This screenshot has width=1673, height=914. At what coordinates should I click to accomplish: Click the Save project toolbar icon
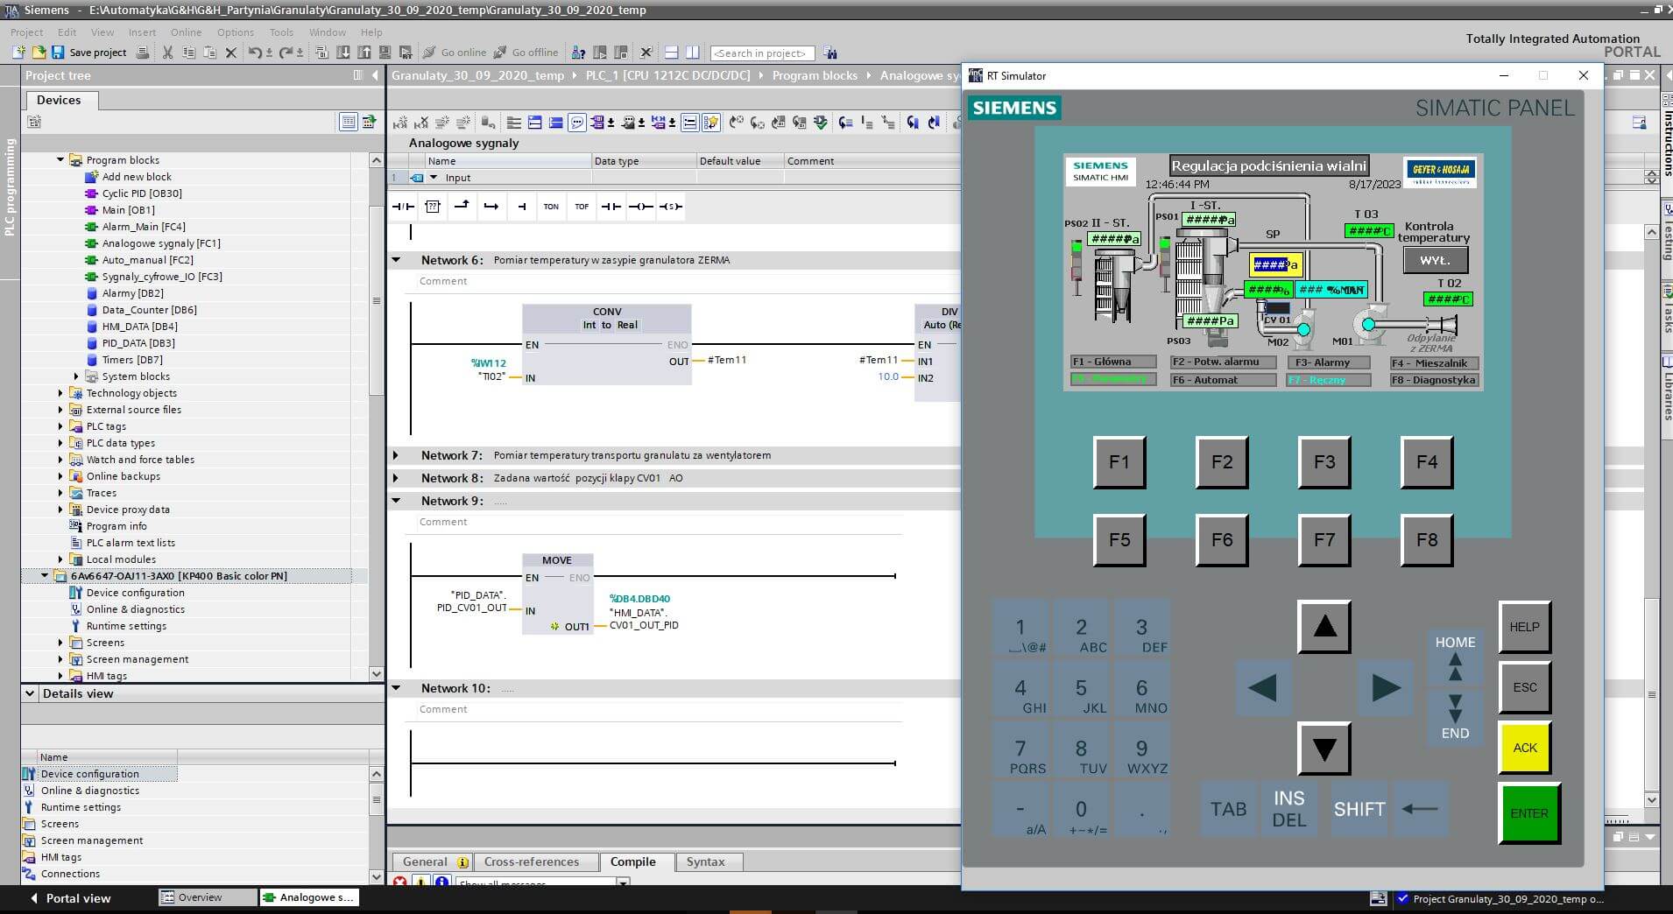[x=58, y=53]
